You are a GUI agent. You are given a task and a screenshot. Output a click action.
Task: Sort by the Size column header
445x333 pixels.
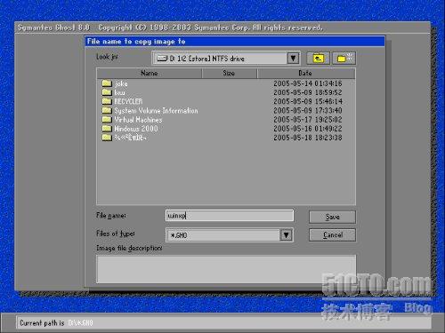pyautogui.click(x=229, y=73)
